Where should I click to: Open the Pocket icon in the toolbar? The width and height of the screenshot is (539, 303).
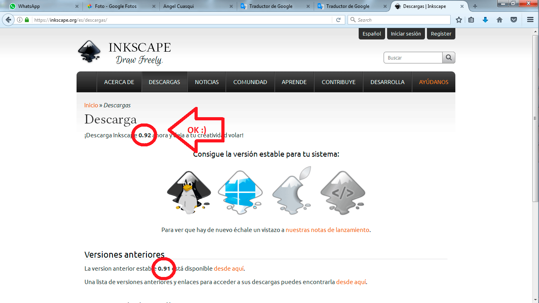(x=514, y=20)
